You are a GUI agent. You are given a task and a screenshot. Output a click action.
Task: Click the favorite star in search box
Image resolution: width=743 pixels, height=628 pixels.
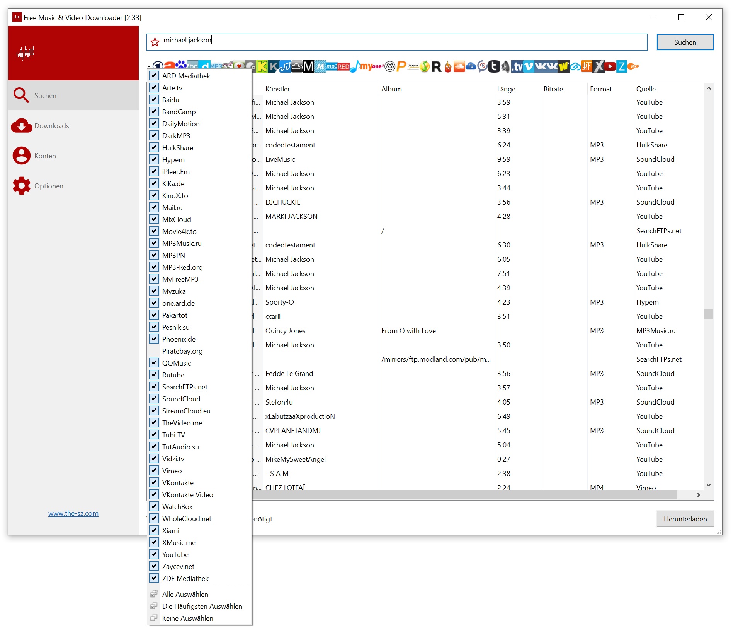click(x=155, y=42)
